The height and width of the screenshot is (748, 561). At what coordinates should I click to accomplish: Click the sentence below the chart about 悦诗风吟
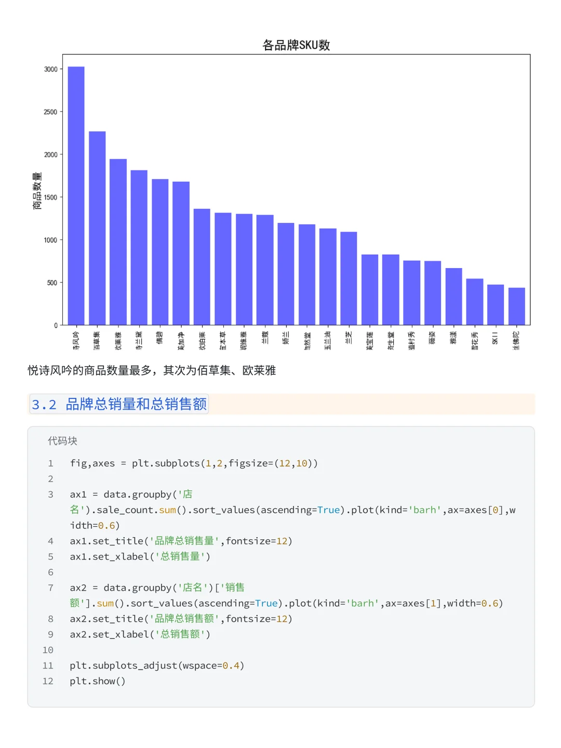point(152,370)
